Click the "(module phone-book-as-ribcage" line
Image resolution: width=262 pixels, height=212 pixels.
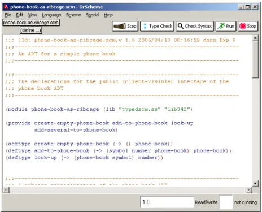click(x=99, y=109)
